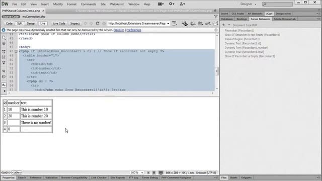Select Show If Recordset Is Empty behavior

pos(250,56)
